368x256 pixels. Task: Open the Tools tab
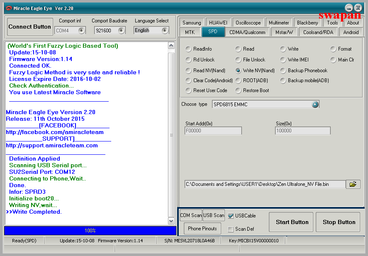coord(332,23)
